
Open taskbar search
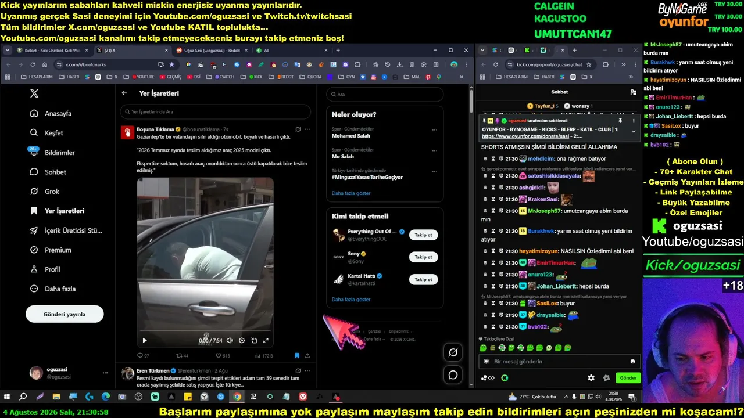click(23, 397)
